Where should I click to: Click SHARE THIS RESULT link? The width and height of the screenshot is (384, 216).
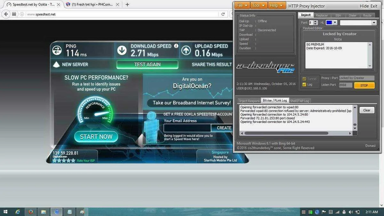[x=212, y=64]
